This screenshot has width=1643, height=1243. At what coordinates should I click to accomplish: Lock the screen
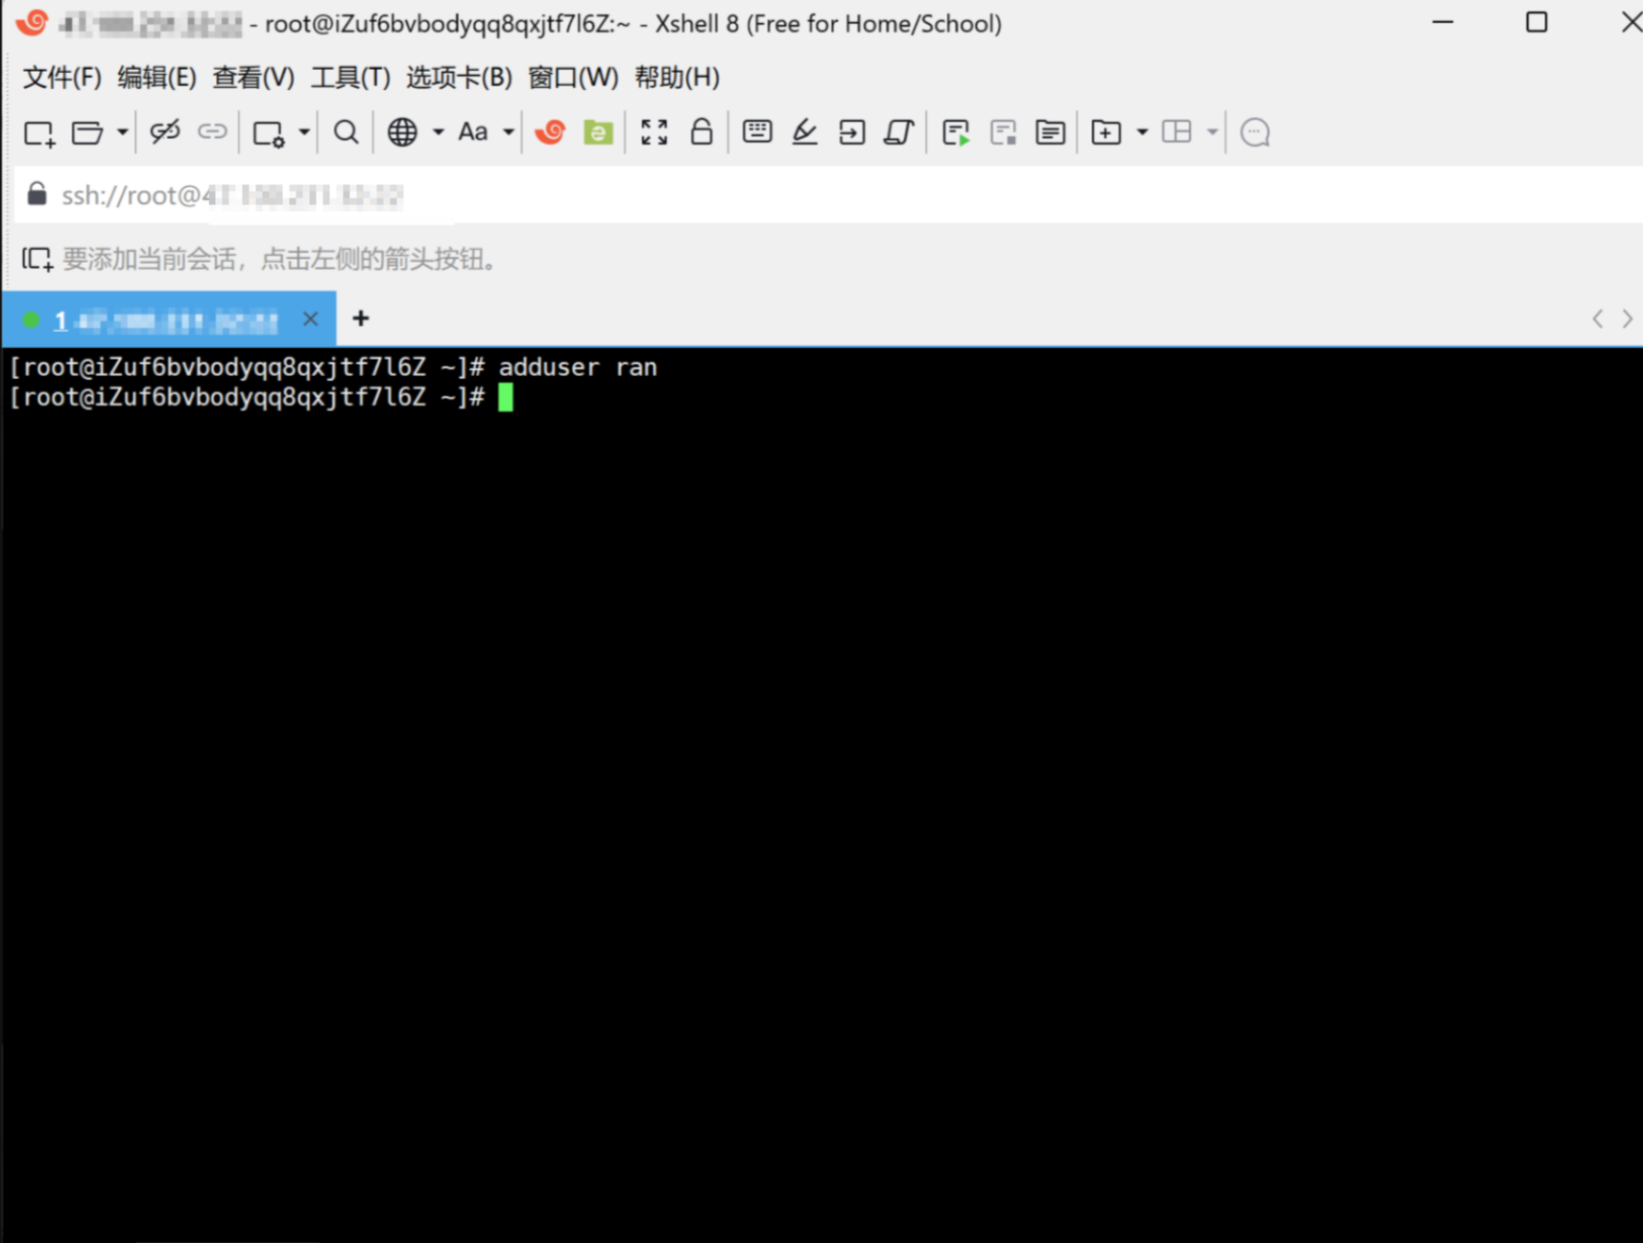click(701, 131)
